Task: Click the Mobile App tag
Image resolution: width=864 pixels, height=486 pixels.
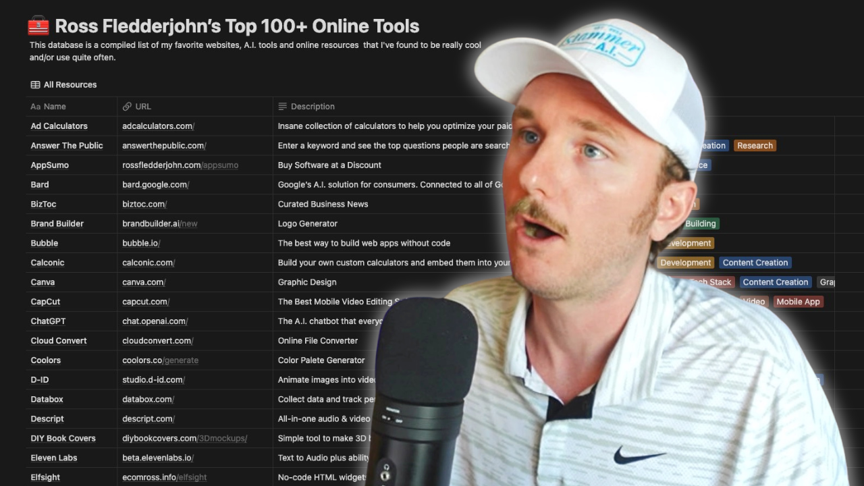Action: coord(799,301)
